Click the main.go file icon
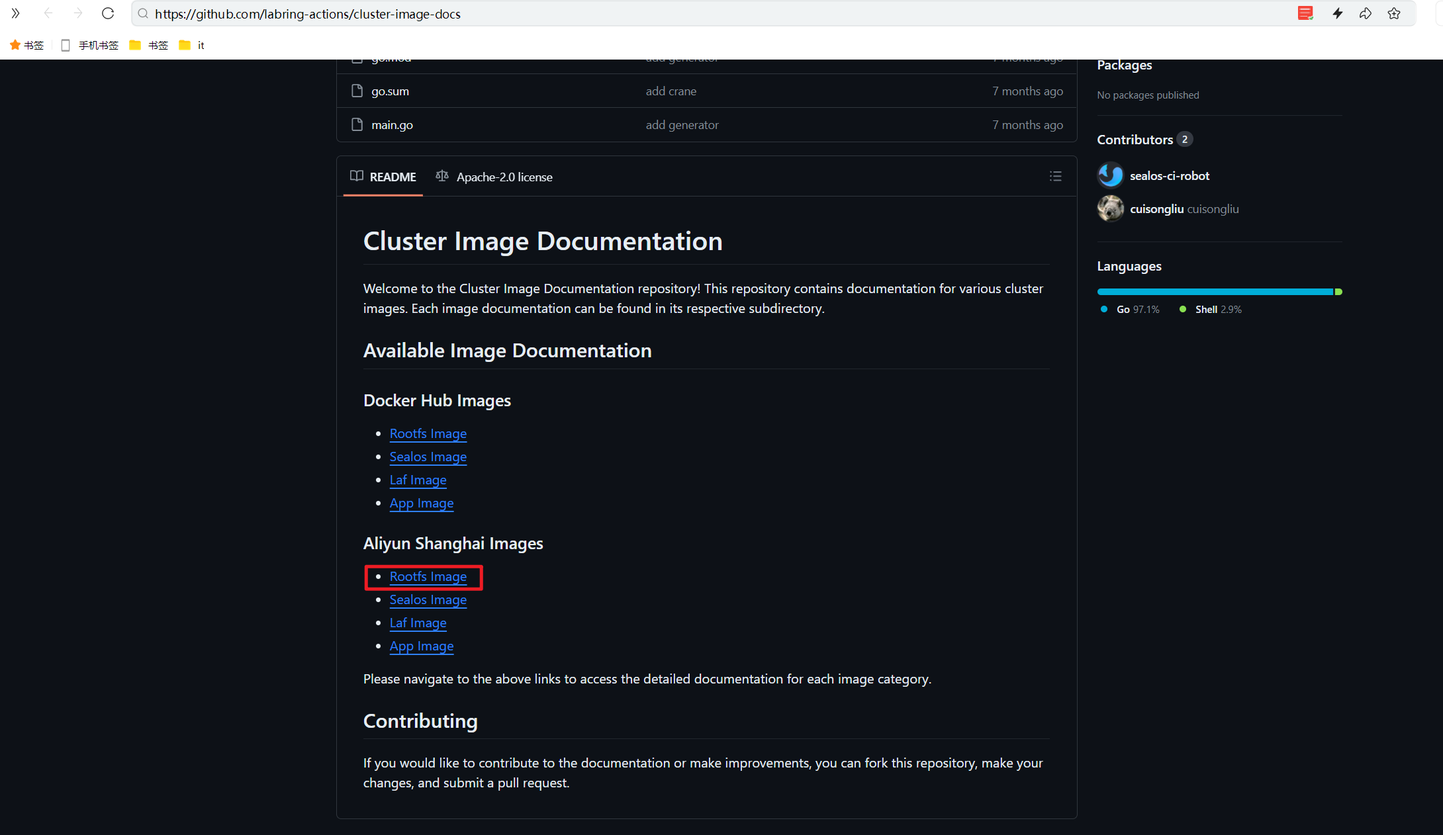 357,124
